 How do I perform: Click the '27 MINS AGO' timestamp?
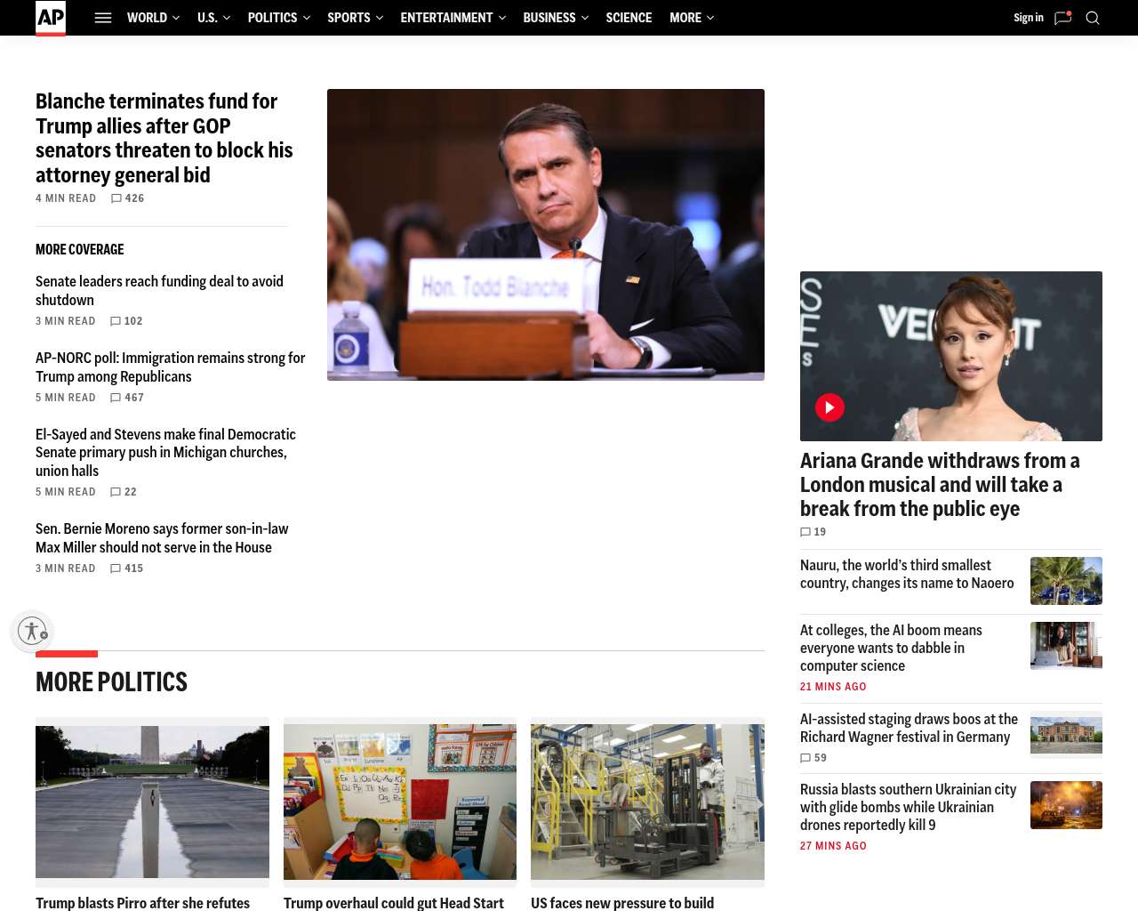pos(833,846)
